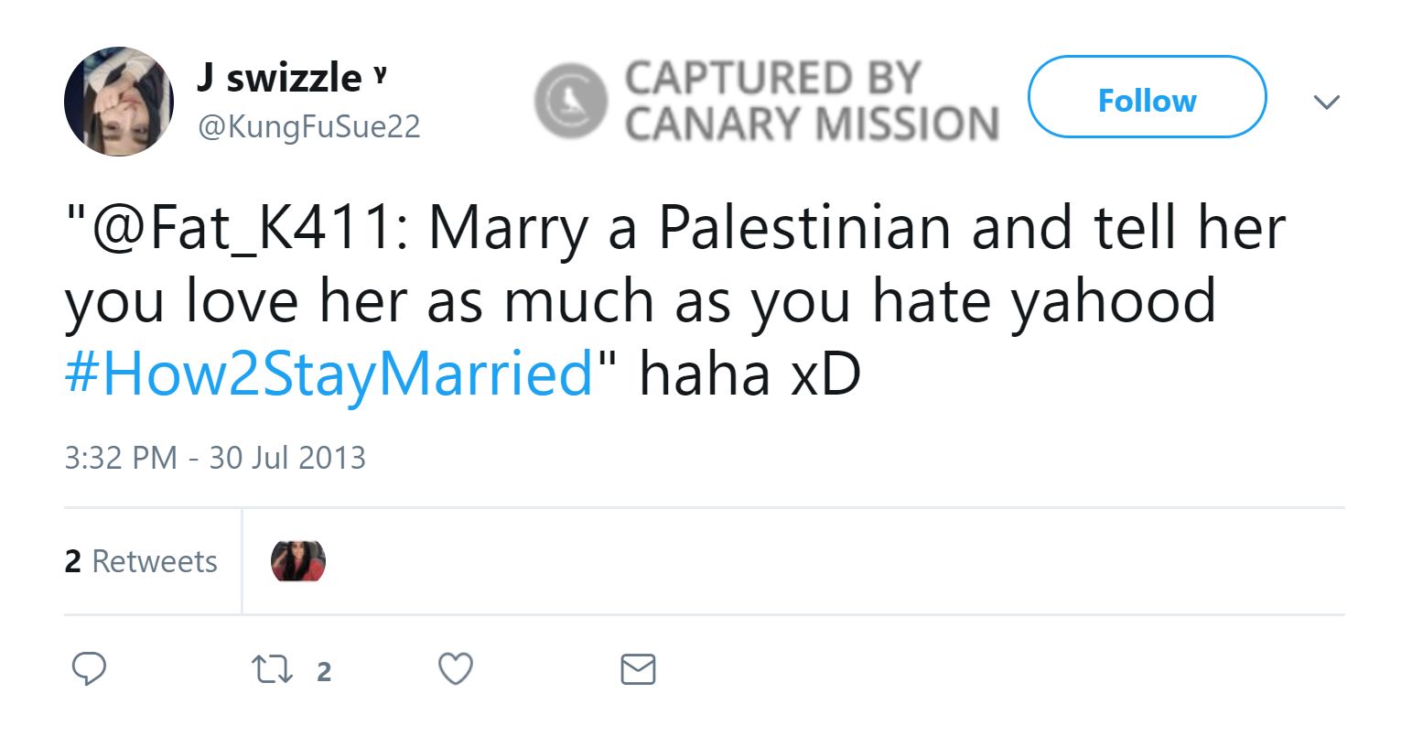Image resolution: width=1412 pixels, height=737 pixels.
Task: Open the J swizzle profile avatar
Action: 119,102
